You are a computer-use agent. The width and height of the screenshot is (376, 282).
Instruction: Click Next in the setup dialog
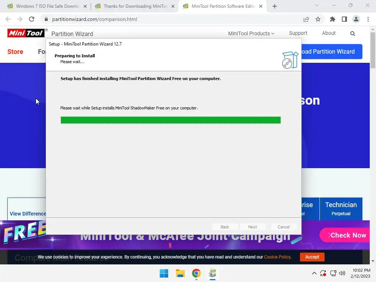click(253, 227)
